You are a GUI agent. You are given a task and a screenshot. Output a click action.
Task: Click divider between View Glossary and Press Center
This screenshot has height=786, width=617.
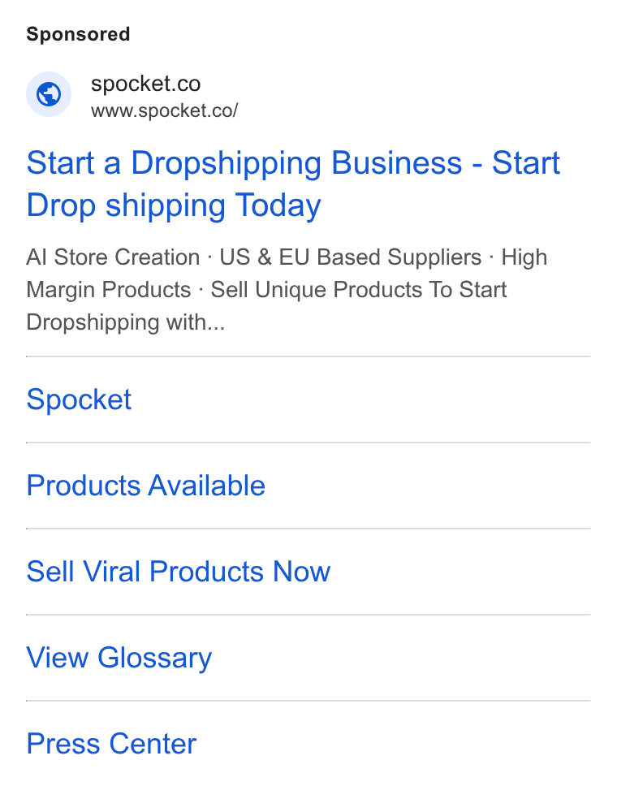point(308,701)
